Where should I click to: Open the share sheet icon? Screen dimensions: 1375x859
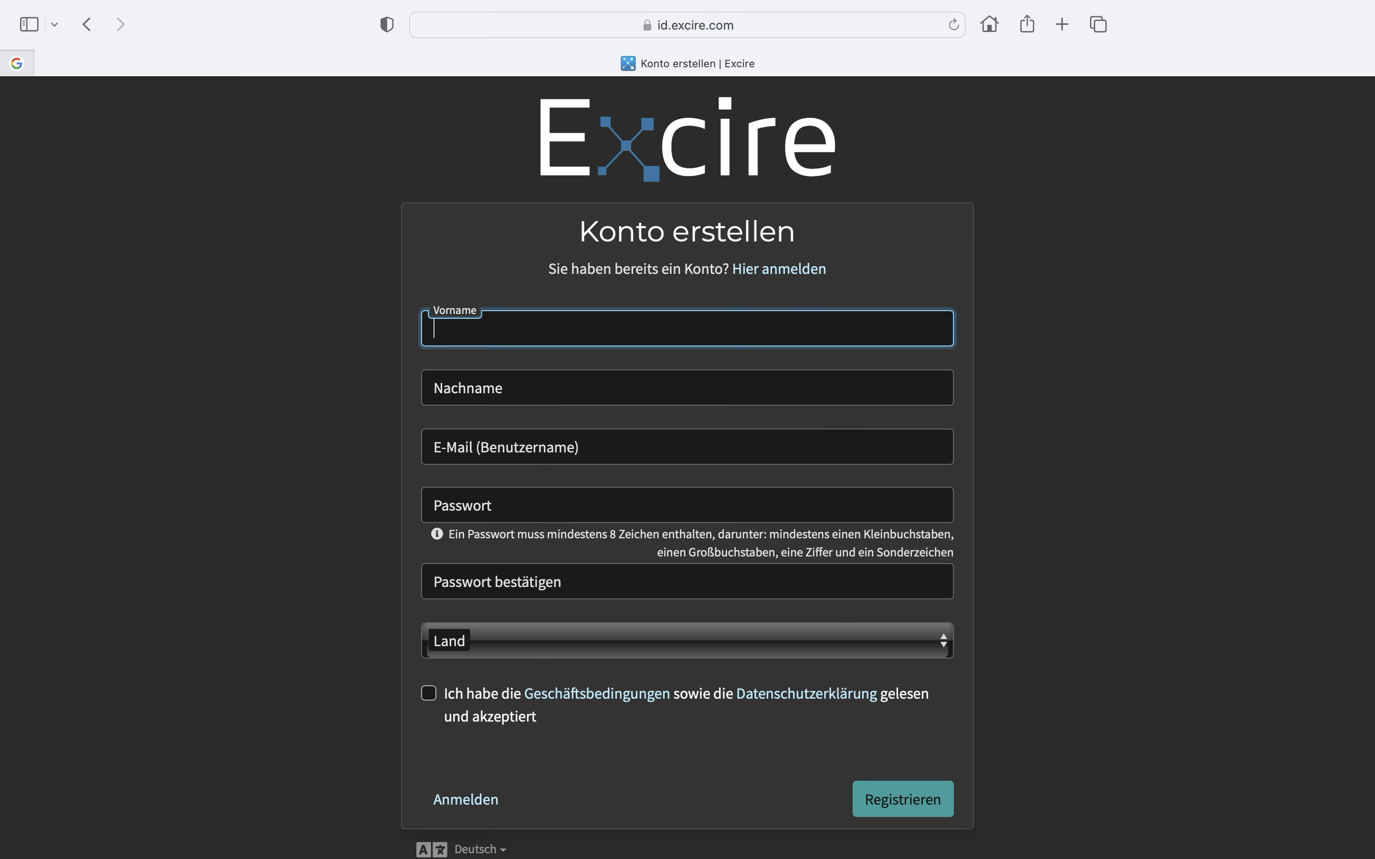1026,24
